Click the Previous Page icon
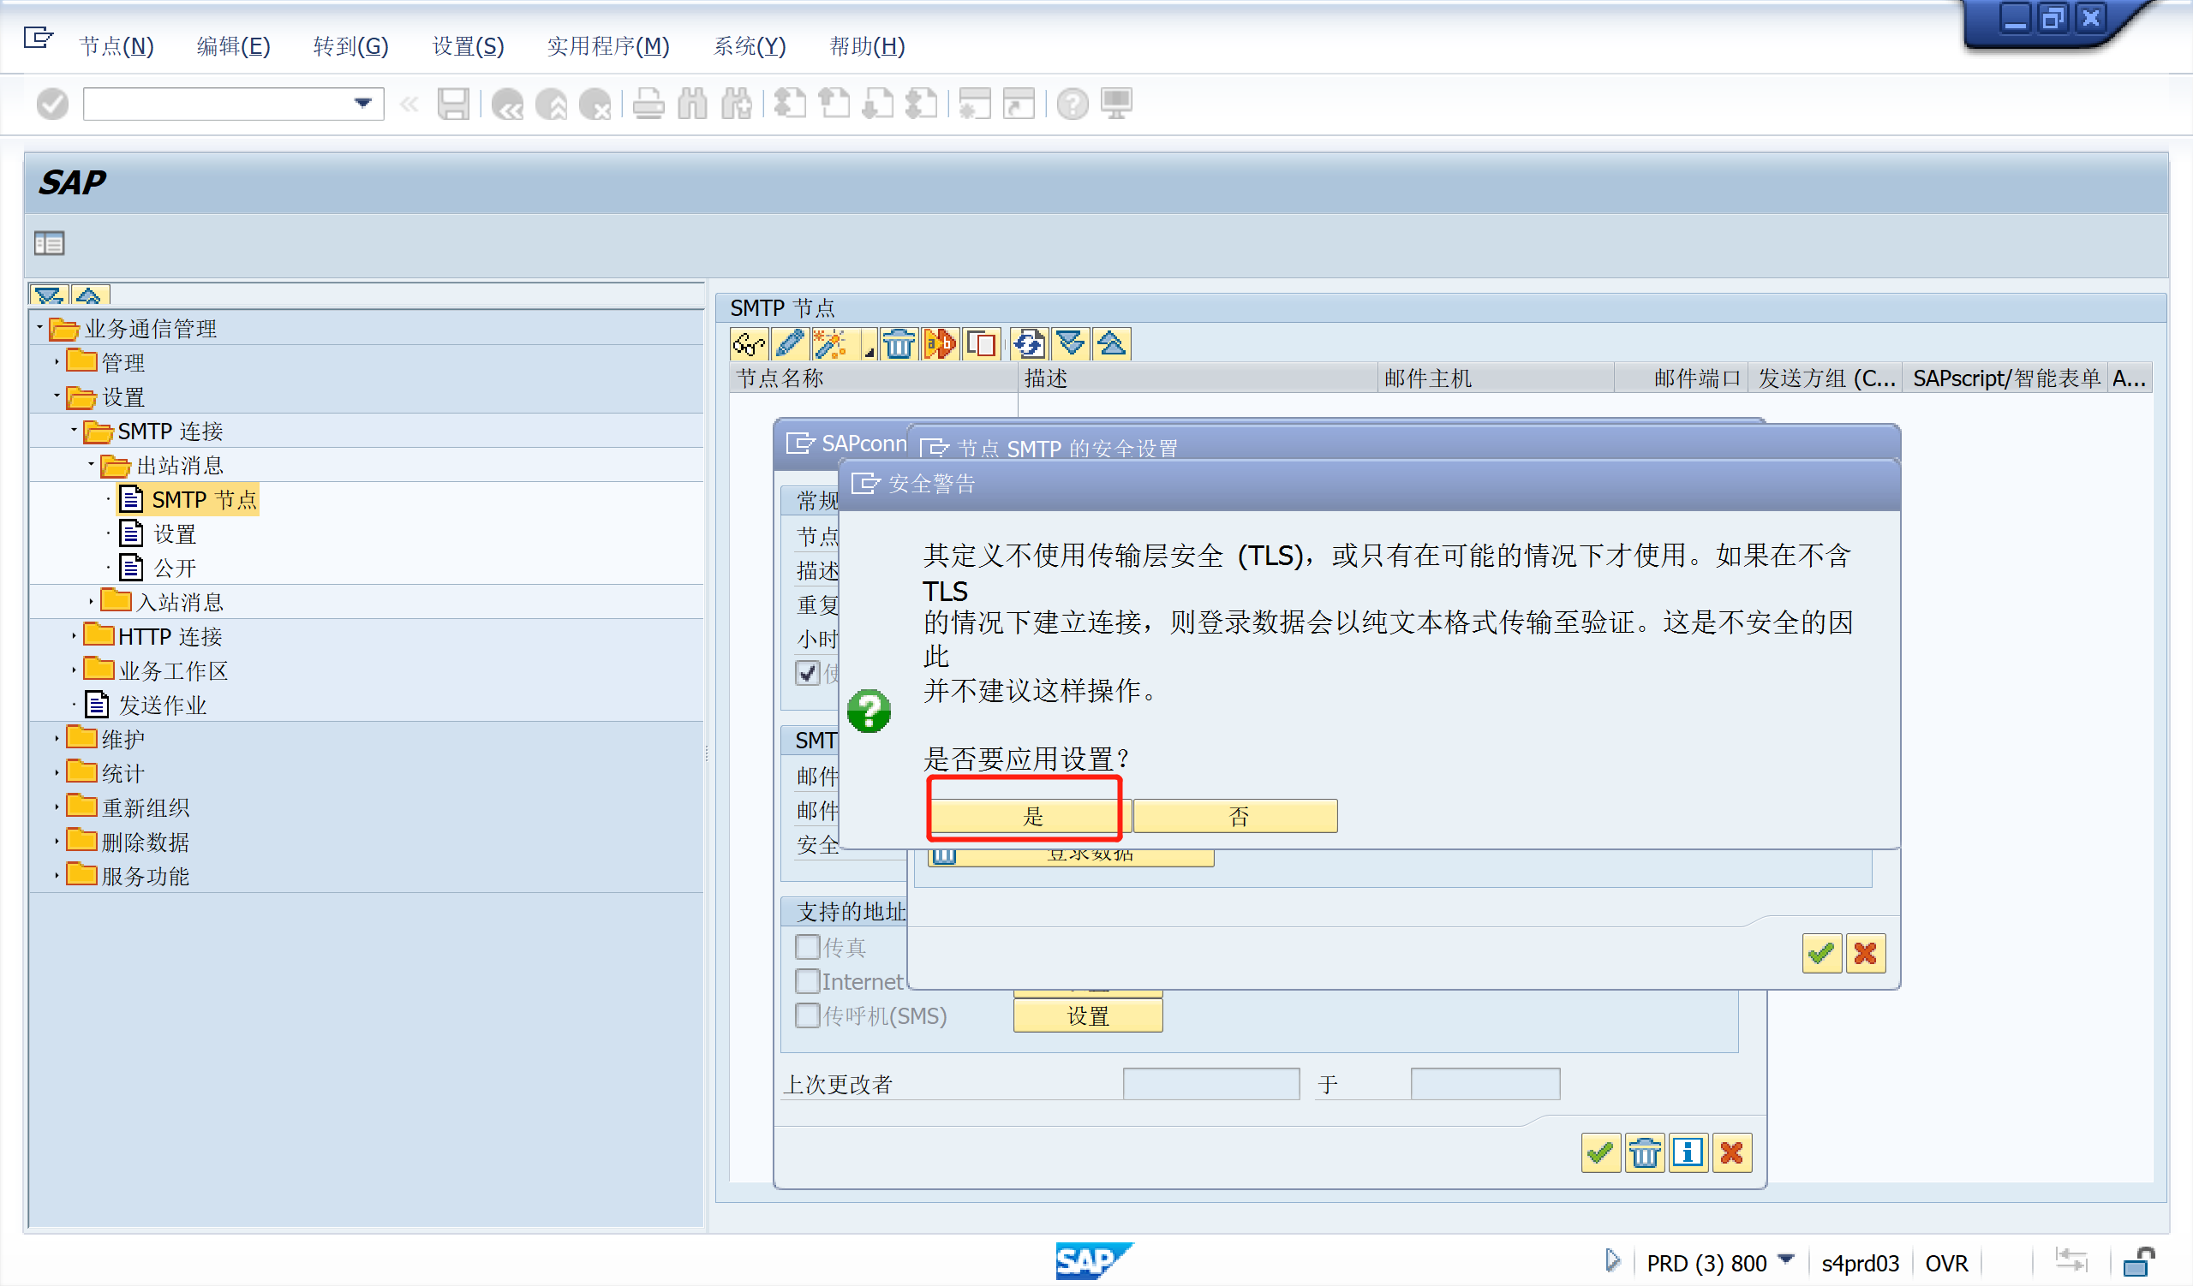Viewport: 2193px width, 1286px height. point(834,104)
